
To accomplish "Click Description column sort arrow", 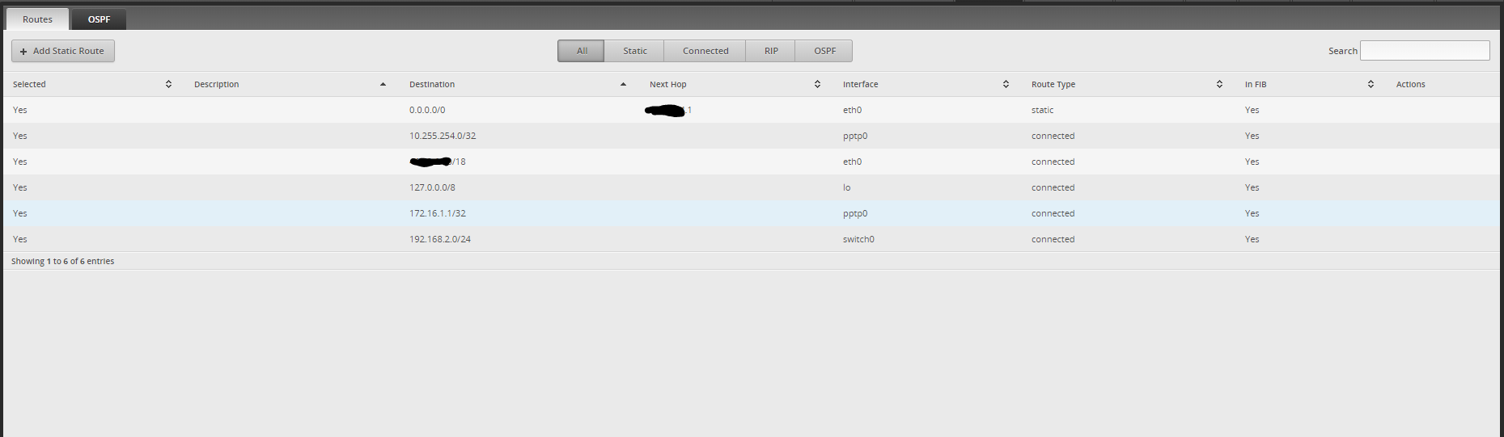I will (x=383, y=84).
